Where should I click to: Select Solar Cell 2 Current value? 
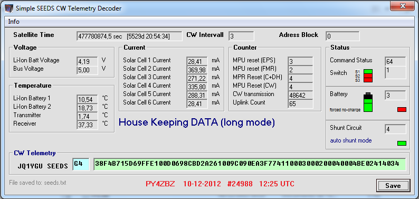(x=197, y=70)
